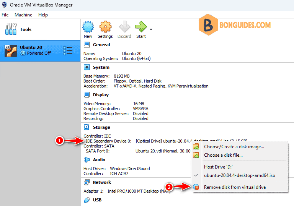Open the Display section heading
294x206 pixels.
click(x=101, y=95)
